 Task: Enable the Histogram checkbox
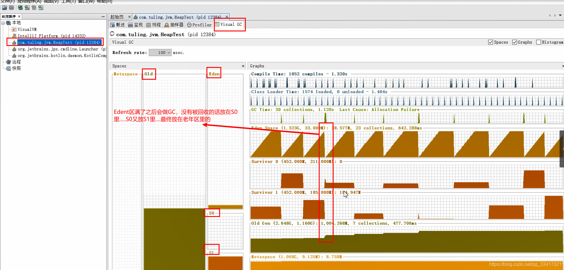(x=539, y=42)
